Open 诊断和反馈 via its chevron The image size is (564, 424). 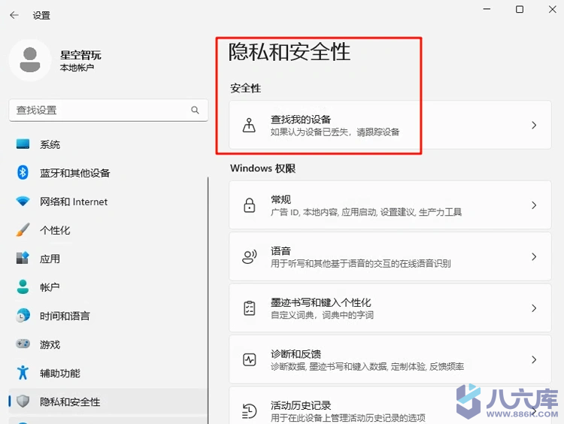[x=534, y=359]
